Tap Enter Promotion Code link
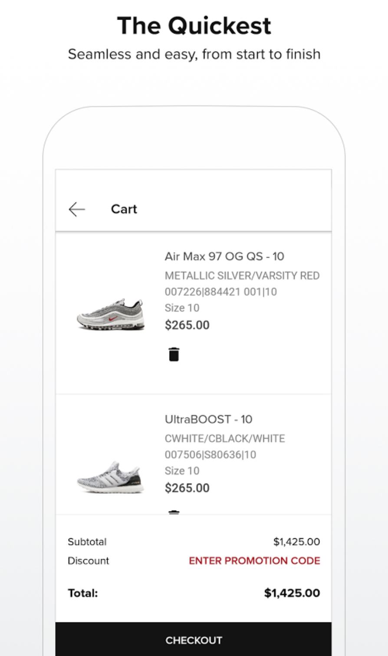This screenshot has height=656, width=388. click(254, 561)
